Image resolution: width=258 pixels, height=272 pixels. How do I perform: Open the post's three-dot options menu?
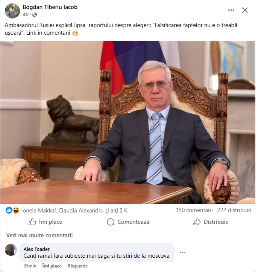pyautogui.click(x=231, y=10)
